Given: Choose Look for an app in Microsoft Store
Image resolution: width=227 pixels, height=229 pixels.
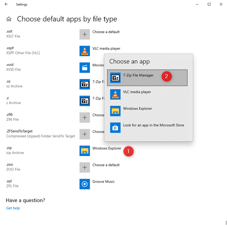Looking at the screenshot, I should [x=147, y=128].
